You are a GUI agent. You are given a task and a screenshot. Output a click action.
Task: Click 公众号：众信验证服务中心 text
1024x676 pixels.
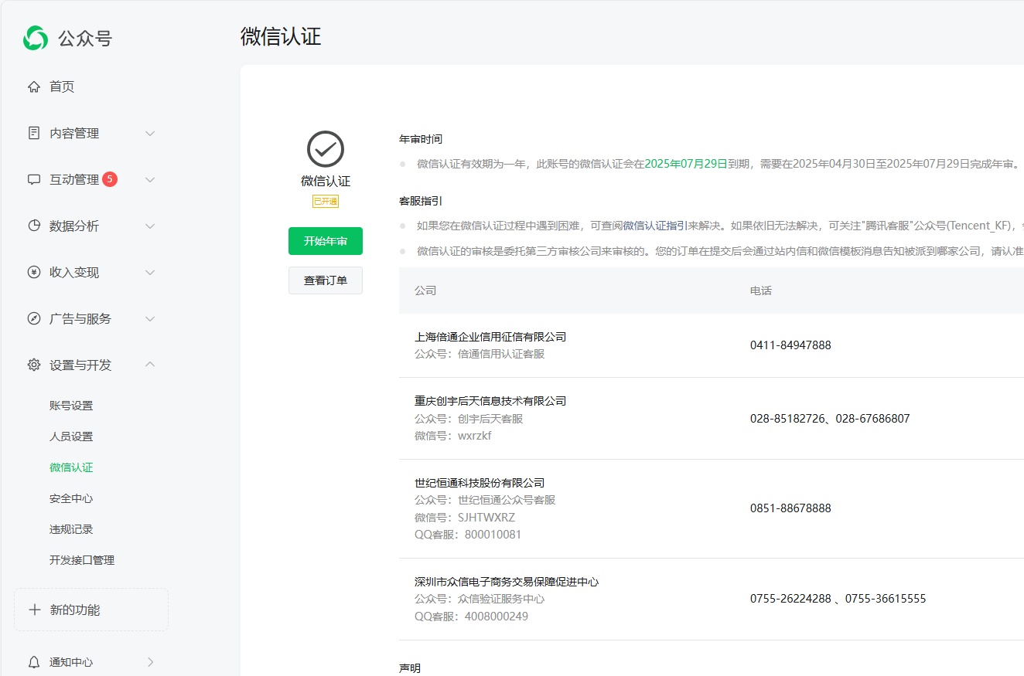(x=480, y=599)
